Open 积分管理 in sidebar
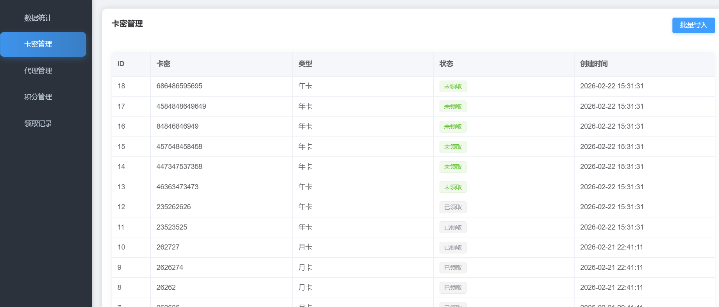The image size is (719, 307). point(38,97)
